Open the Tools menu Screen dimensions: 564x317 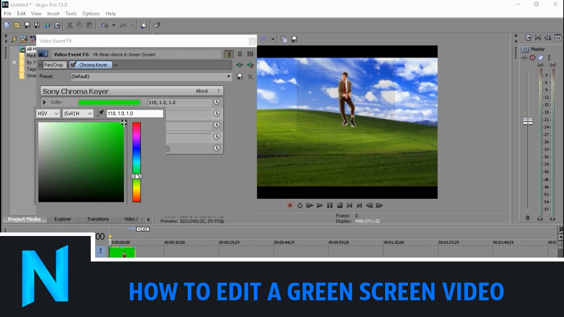click(x=71, y=14)
